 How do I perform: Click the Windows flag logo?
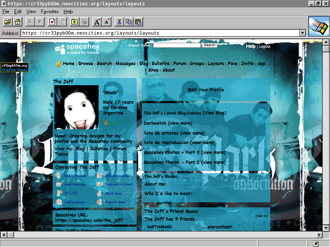319,26
